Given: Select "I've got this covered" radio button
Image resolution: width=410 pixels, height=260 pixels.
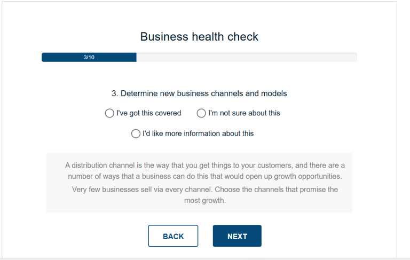Looking at the screenshot, I should pyautogui.click(x=109, y=113).
